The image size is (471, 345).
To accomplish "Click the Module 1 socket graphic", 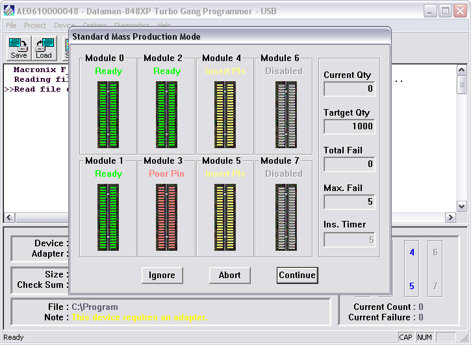I will pos(108,217).
